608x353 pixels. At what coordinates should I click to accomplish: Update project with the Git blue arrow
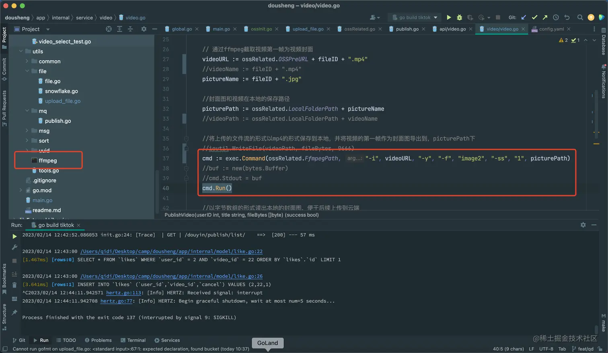524,17
